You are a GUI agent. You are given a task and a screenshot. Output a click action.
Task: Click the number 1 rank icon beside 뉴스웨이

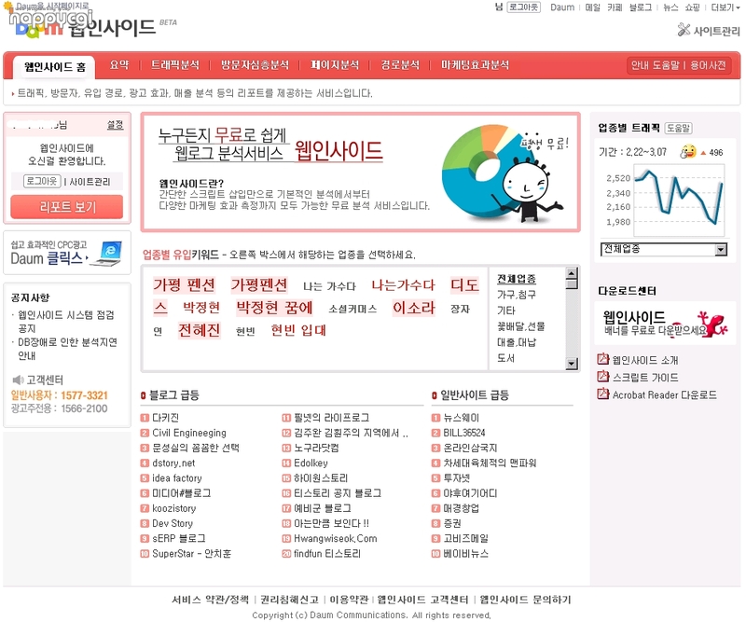(x=435, y=418)
